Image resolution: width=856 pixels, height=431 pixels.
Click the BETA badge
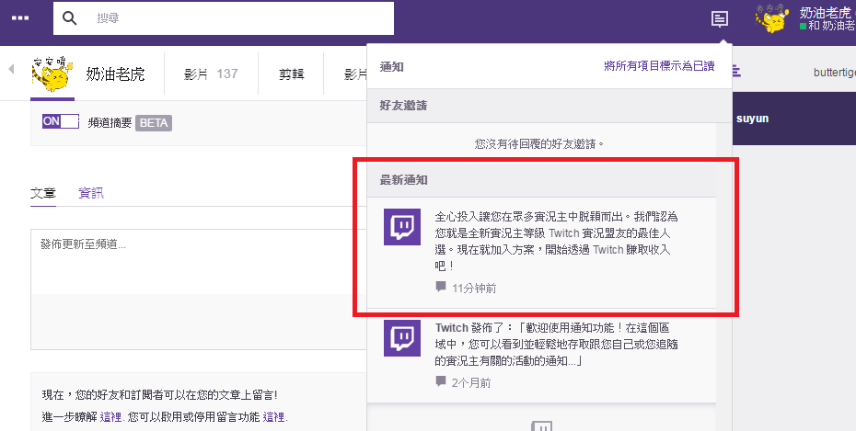point(154,123)
